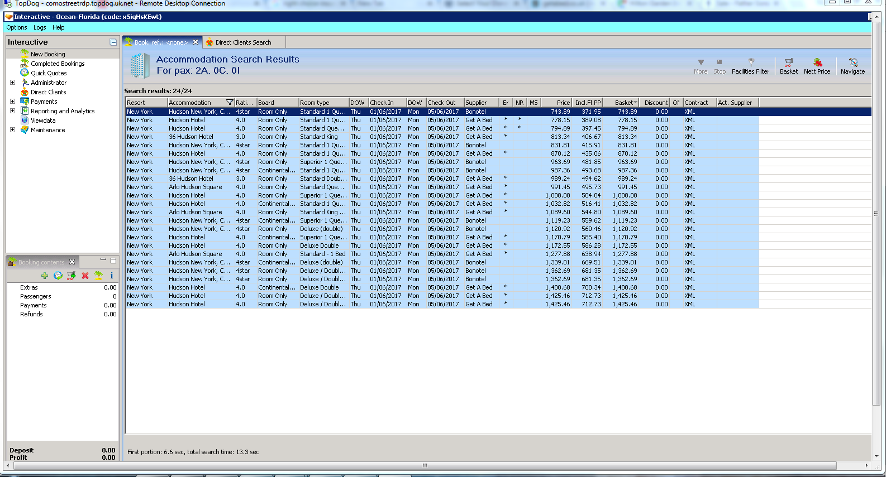Click the Discount column header
Image resolution: width=886 pixels, height=477 pixels.
655,103
